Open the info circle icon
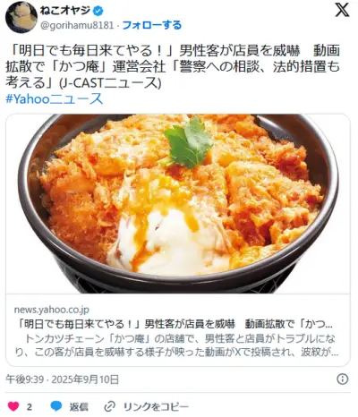The height and width of the screenshot is (417, 358). (x=342, y=379)
